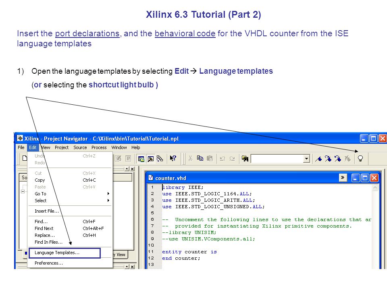The image size is (387, 290).
Task: Click the Cut scissors toolbar icon
Action: coord(190,158)
